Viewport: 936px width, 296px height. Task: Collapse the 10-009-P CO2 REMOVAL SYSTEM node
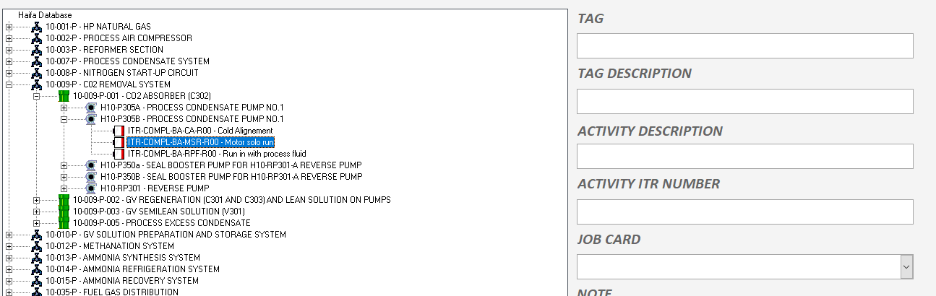9,84
